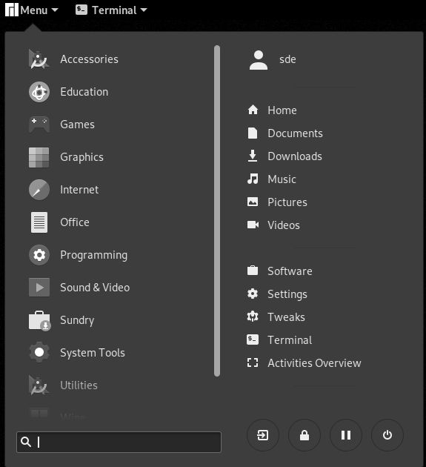Select the Sundry category label
Image resolution: width=426 pixels, height=467 pixels.
77,320
